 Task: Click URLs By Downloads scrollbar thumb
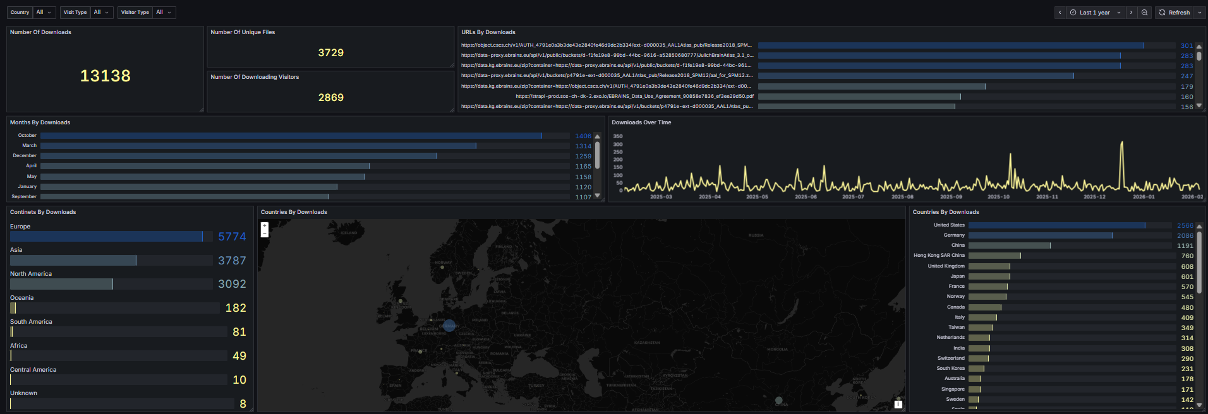pos(1199,56)
